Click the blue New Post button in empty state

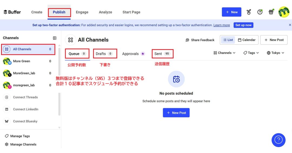(176, 113)
